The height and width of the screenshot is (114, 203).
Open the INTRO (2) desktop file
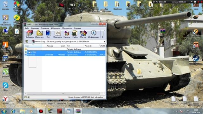(x=73, y=6)
